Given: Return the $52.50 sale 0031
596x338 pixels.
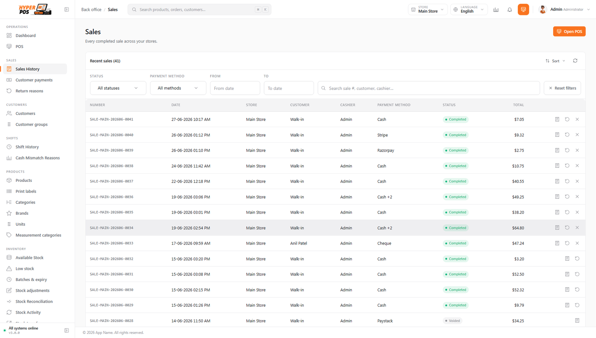Looking at the screenshot, I should click(x=577, y=274).
